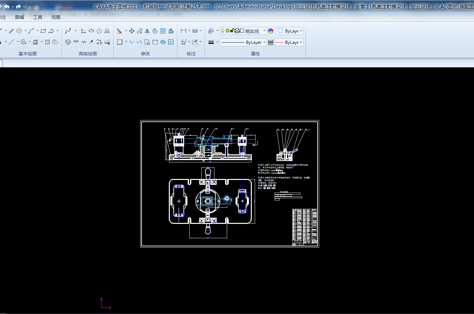Select the wave line tool
Screen dimensions: 474x314
pos(76,42)
